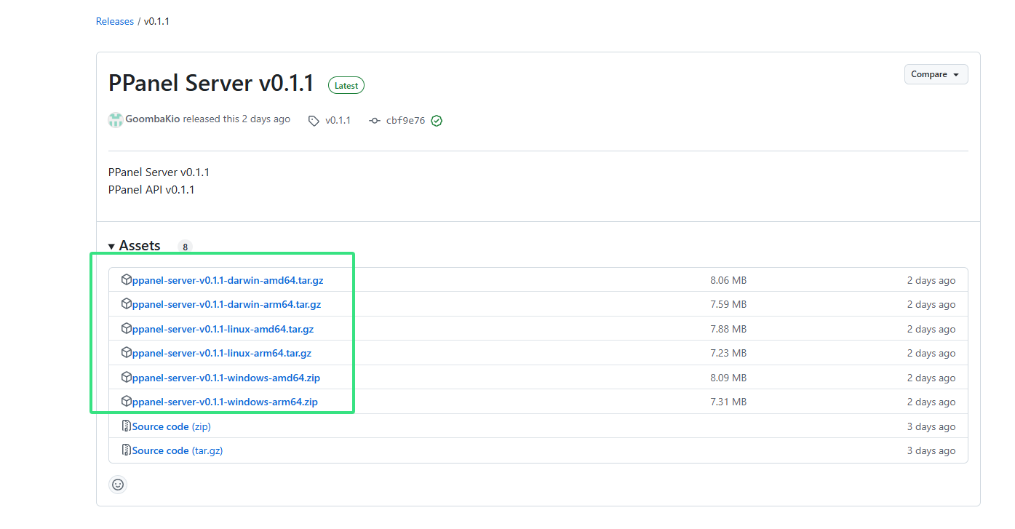Download ppanel-server-v0.1.1-linux-arm64.tar.gz
The width and height of the screenshot is (1015, 529).
[x=222, y=353]
